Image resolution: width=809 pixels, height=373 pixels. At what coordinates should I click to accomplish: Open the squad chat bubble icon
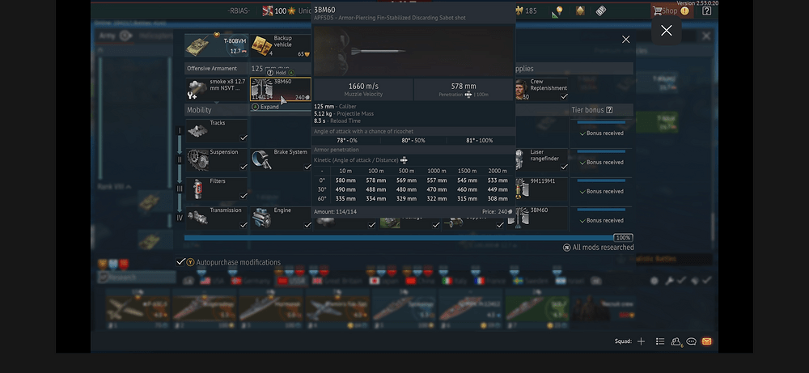click(x=691, y=341)
